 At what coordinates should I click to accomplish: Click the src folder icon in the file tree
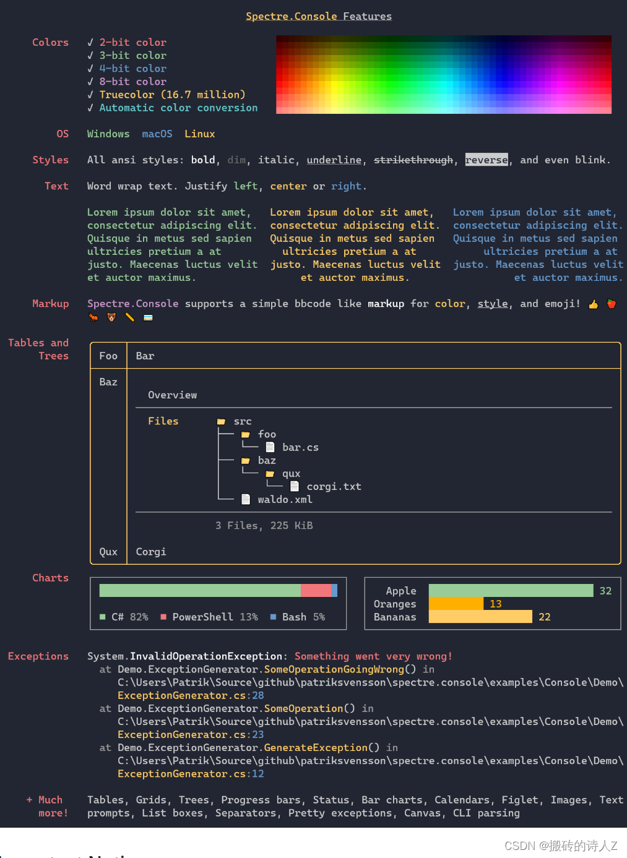220,421
